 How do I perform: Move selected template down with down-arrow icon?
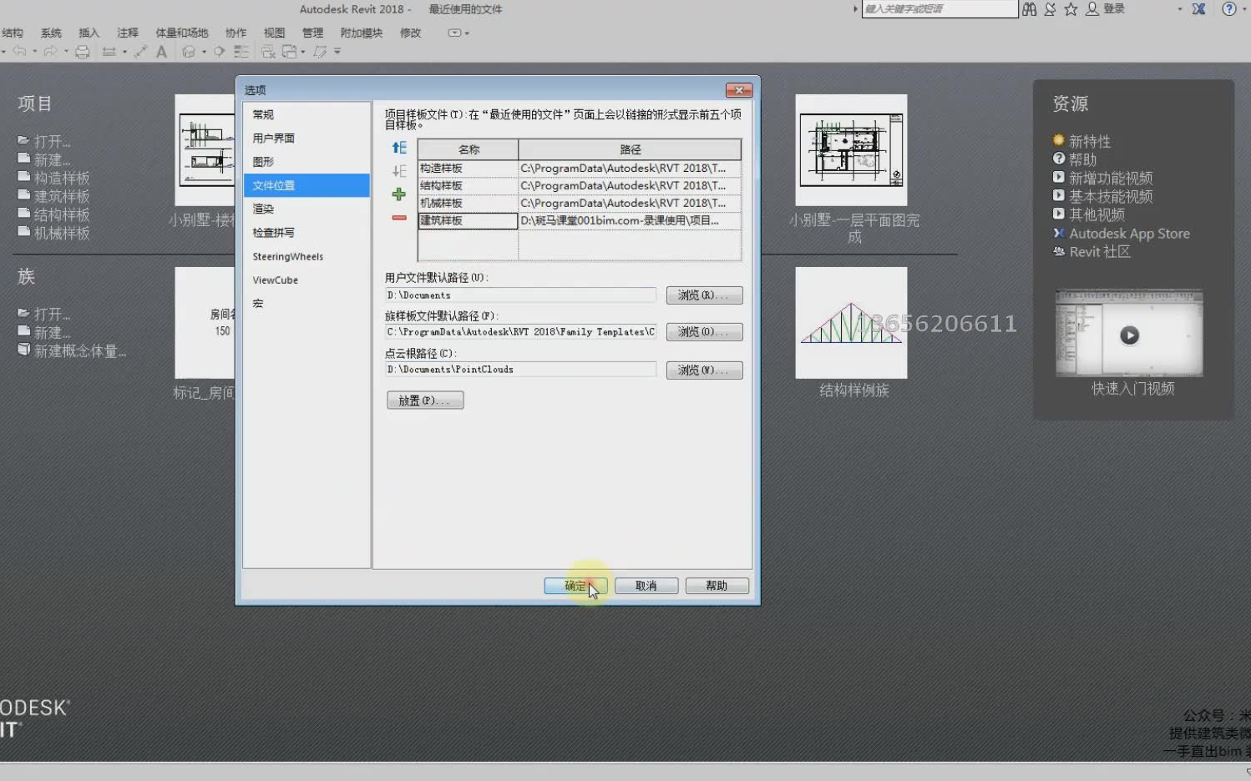(x=398, y=171)
